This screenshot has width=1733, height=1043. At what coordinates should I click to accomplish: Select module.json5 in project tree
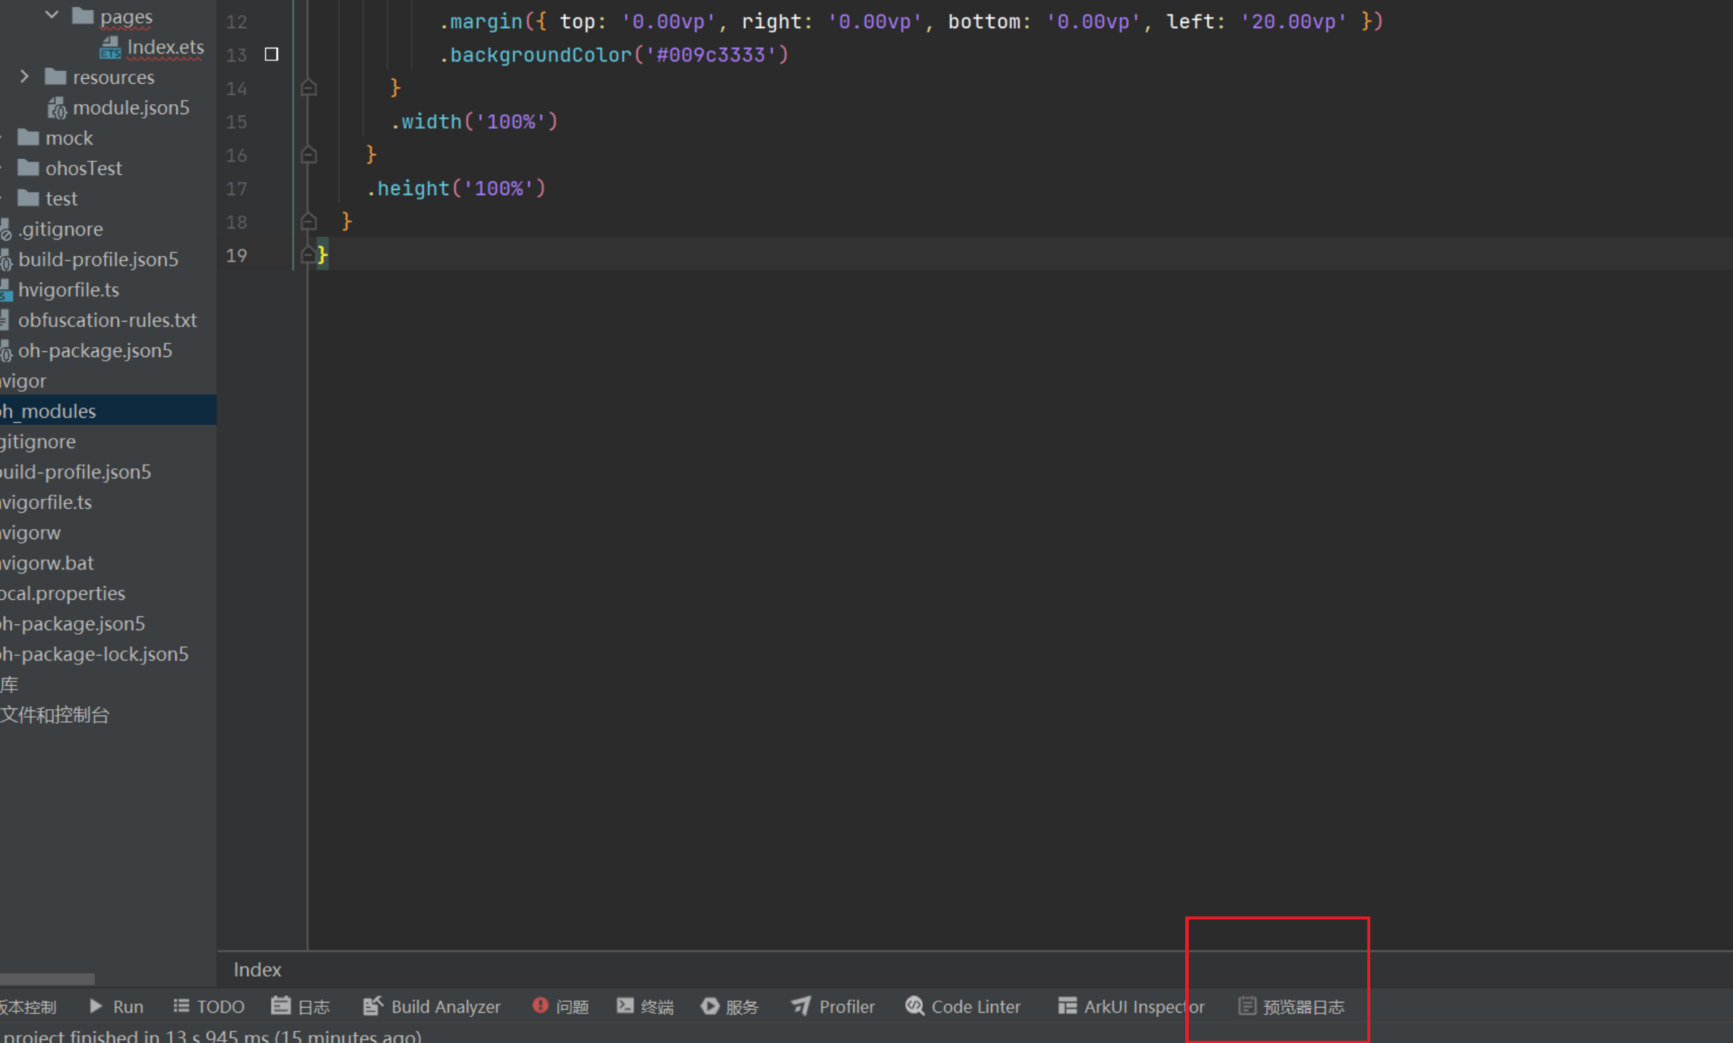pos(130,108)
